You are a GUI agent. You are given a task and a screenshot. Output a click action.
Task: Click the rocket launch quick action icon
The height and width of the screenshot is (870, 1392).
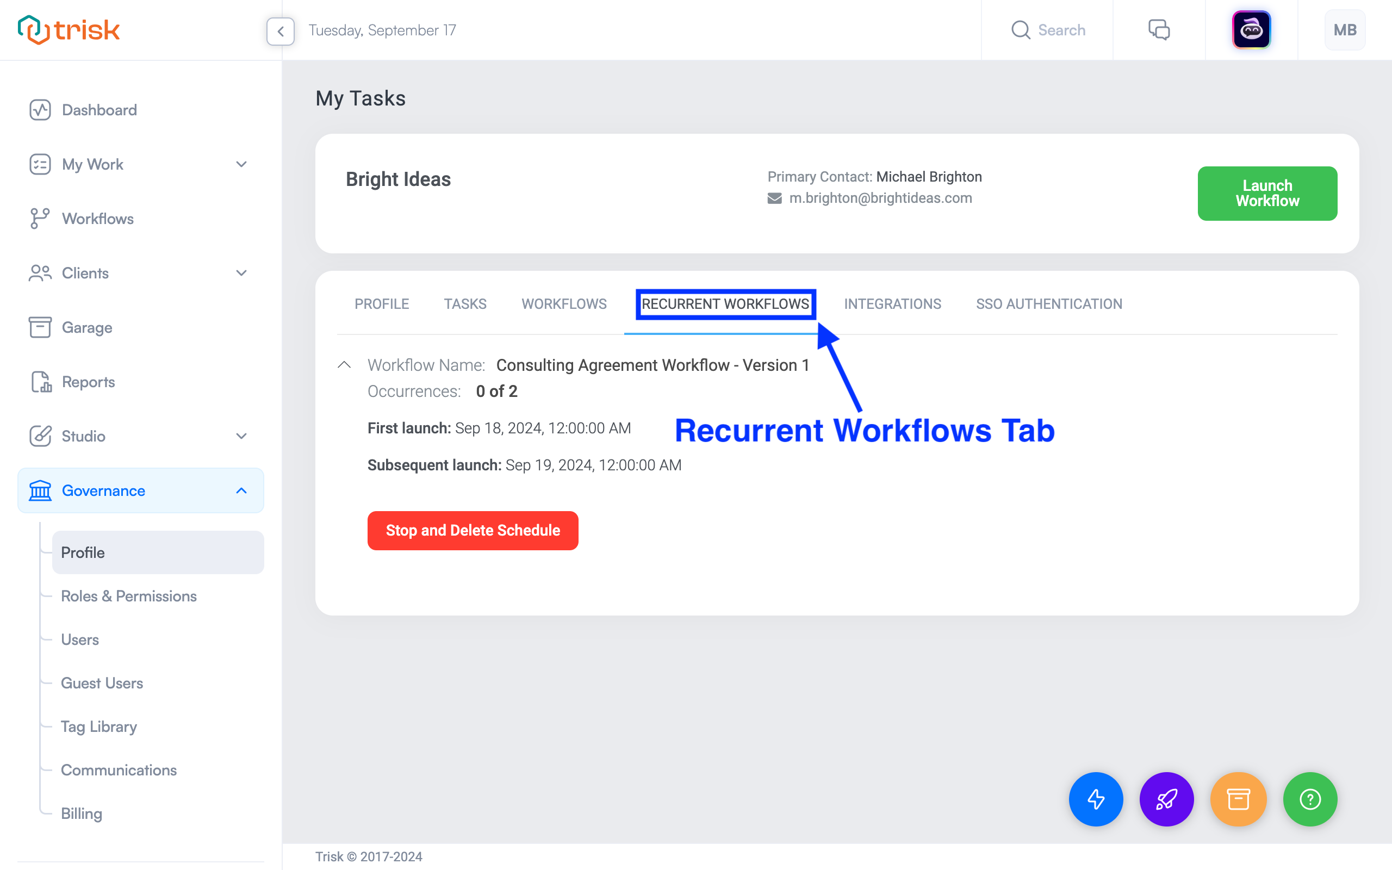pyautogui.click(x=1166, y=799)
